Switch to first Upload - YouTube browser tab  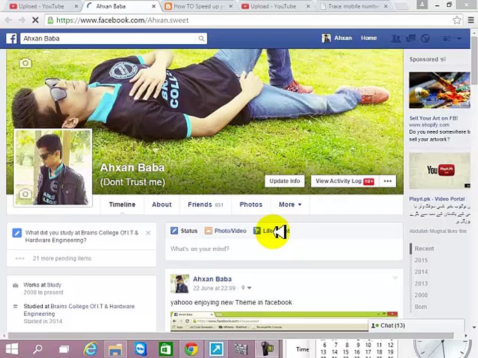[x=41, y=6]
